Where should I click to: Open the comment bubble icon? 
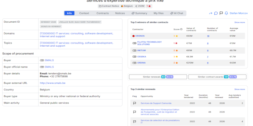tap(216, 13)
